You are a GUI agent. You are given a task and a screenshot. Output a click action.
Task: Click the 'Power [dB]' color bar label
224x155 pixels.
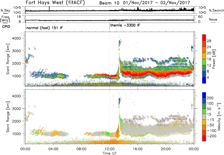(x=214, y=59)
